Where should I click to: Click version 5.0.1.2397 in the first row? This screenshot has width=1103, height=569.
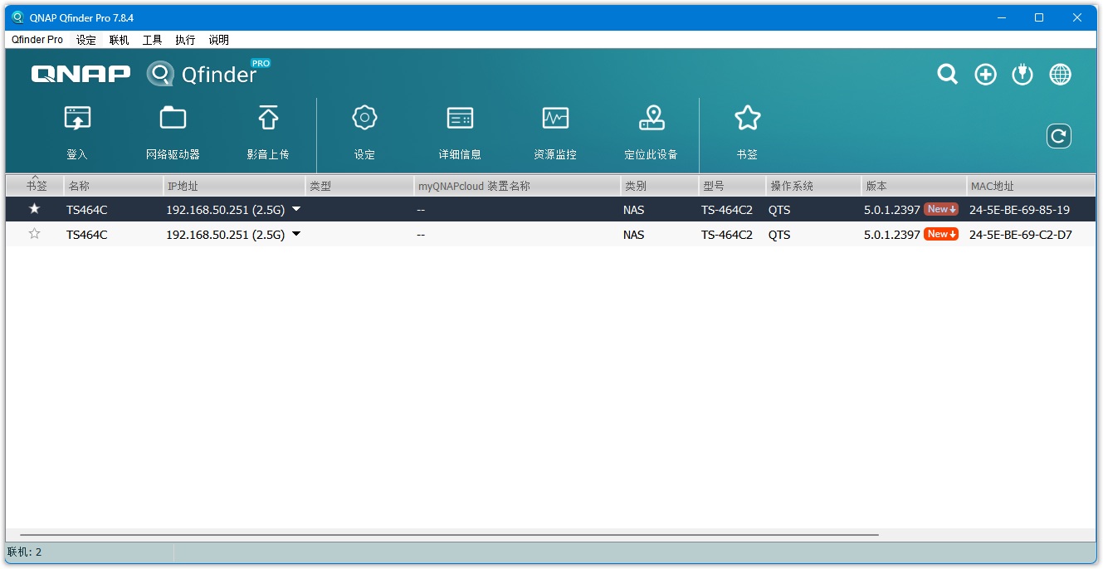click(892, 210)
